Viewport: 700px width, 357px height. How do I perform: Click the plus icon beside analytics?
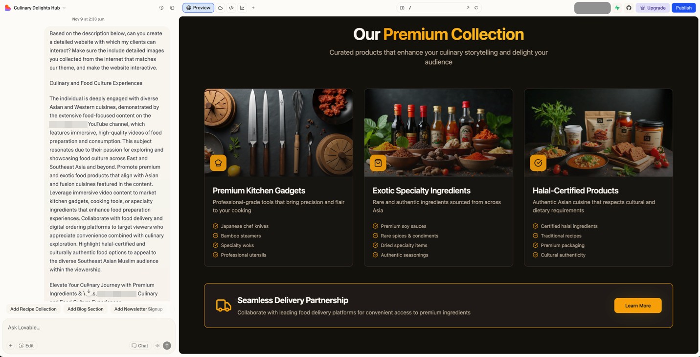pyautogui.click(x=253, y=8)
